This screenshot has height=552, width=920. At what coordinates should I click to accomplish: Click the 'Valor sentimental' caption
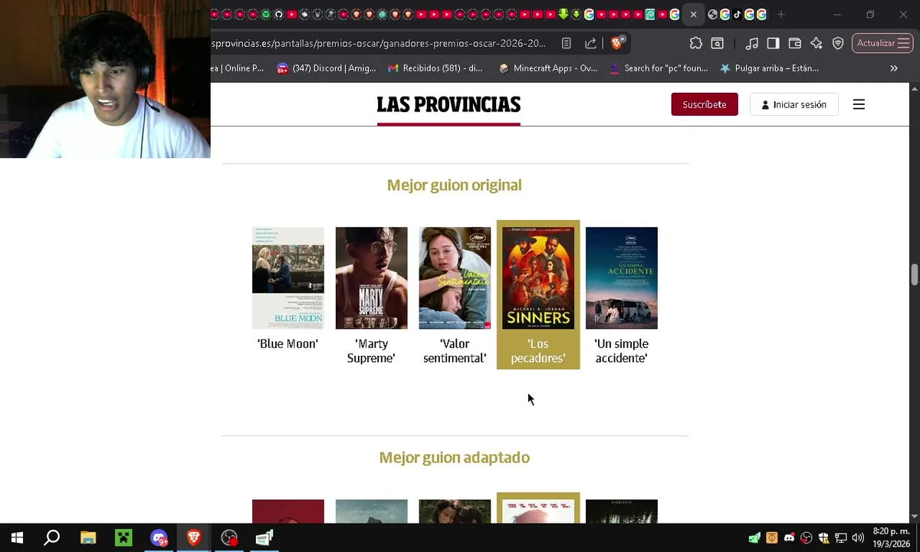(x=455, y=351)
